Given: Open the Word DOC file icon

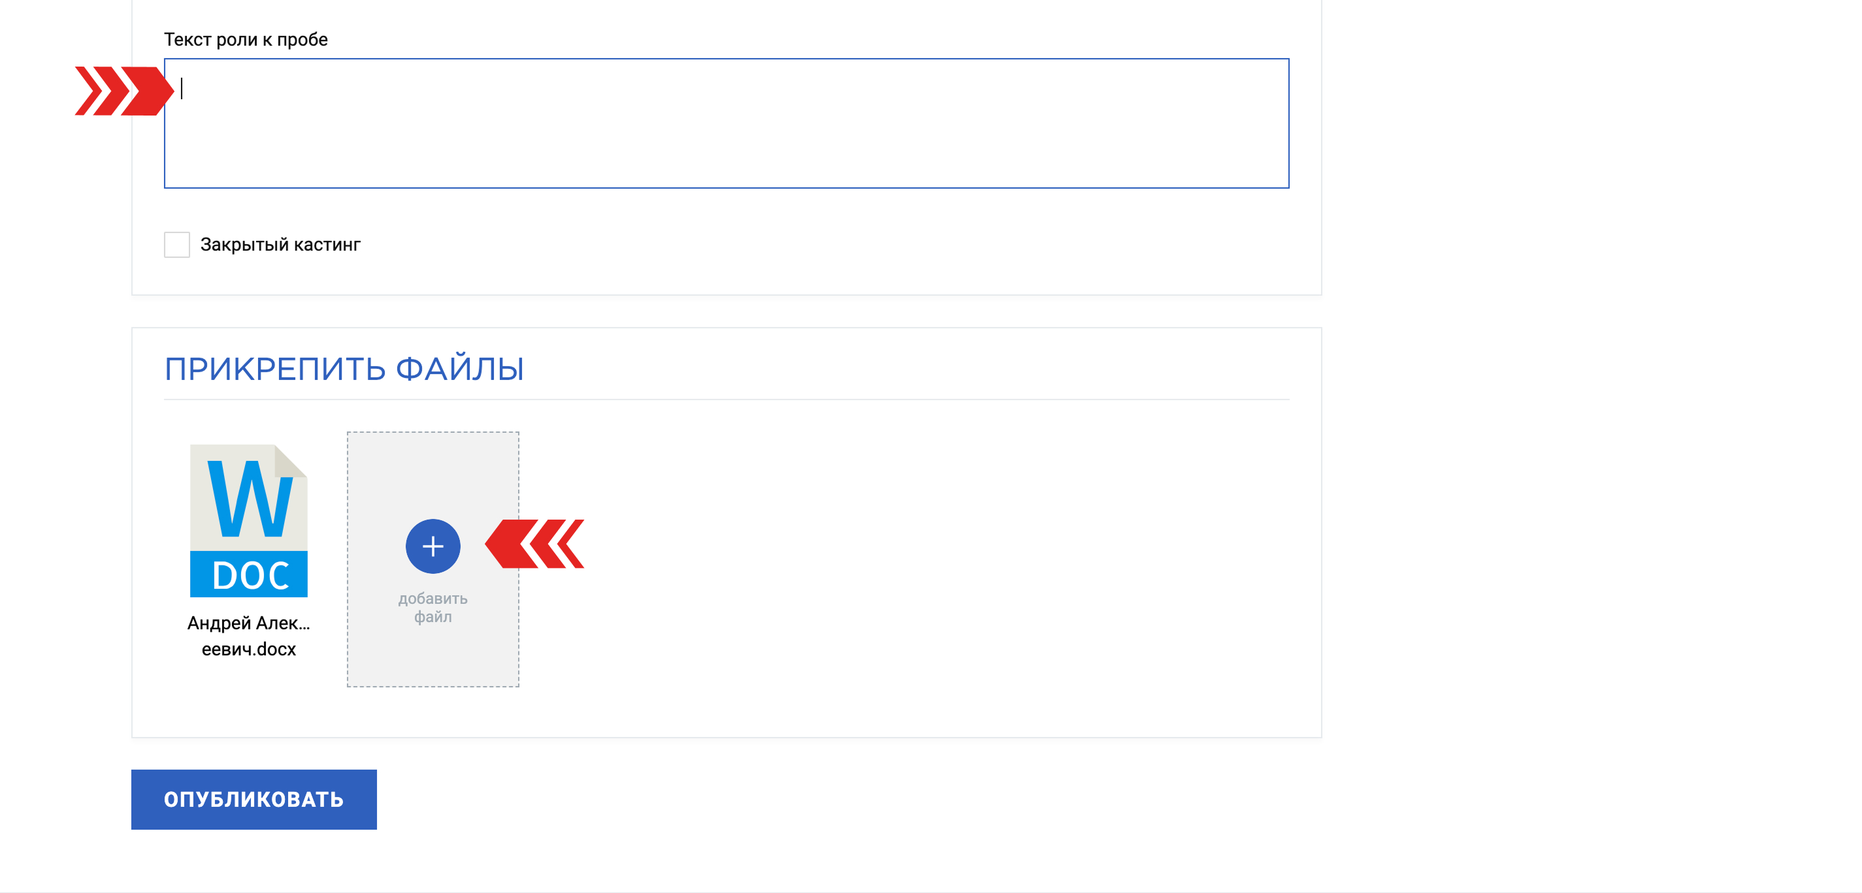Looking at the screenshot, I should (249, 520).
